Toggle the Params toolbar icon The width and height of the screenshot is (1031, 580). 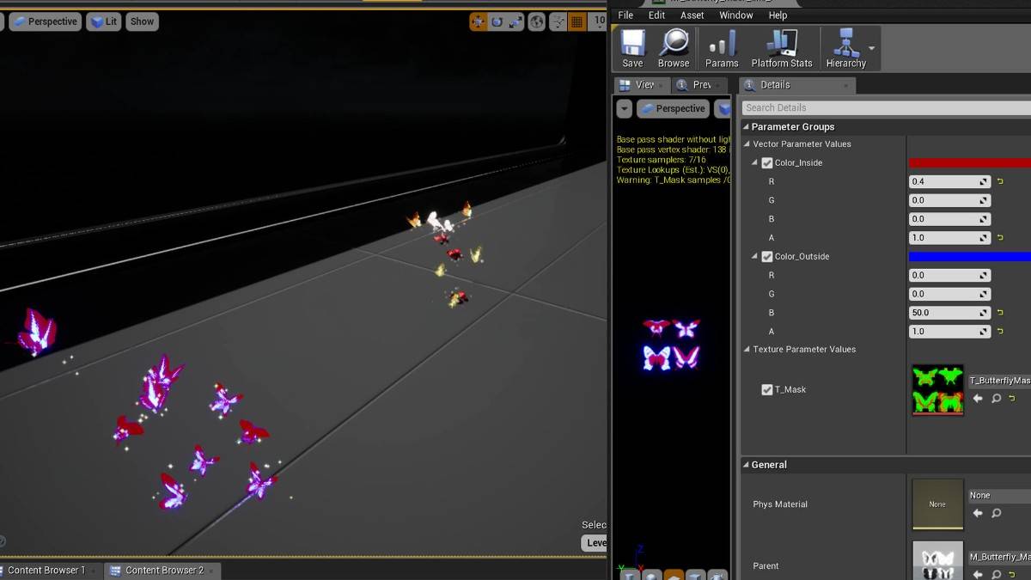tap(722, 48)
